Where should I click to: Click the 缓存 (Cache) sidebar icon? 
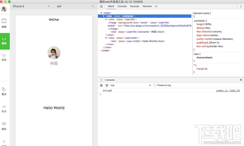click(4, 125)
